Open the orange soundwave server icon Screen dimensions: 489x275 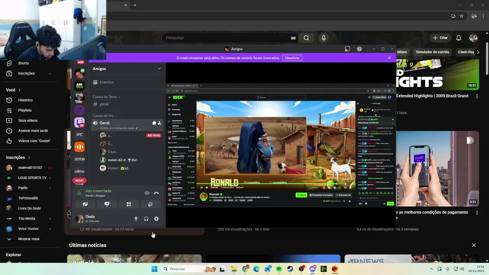79,147
